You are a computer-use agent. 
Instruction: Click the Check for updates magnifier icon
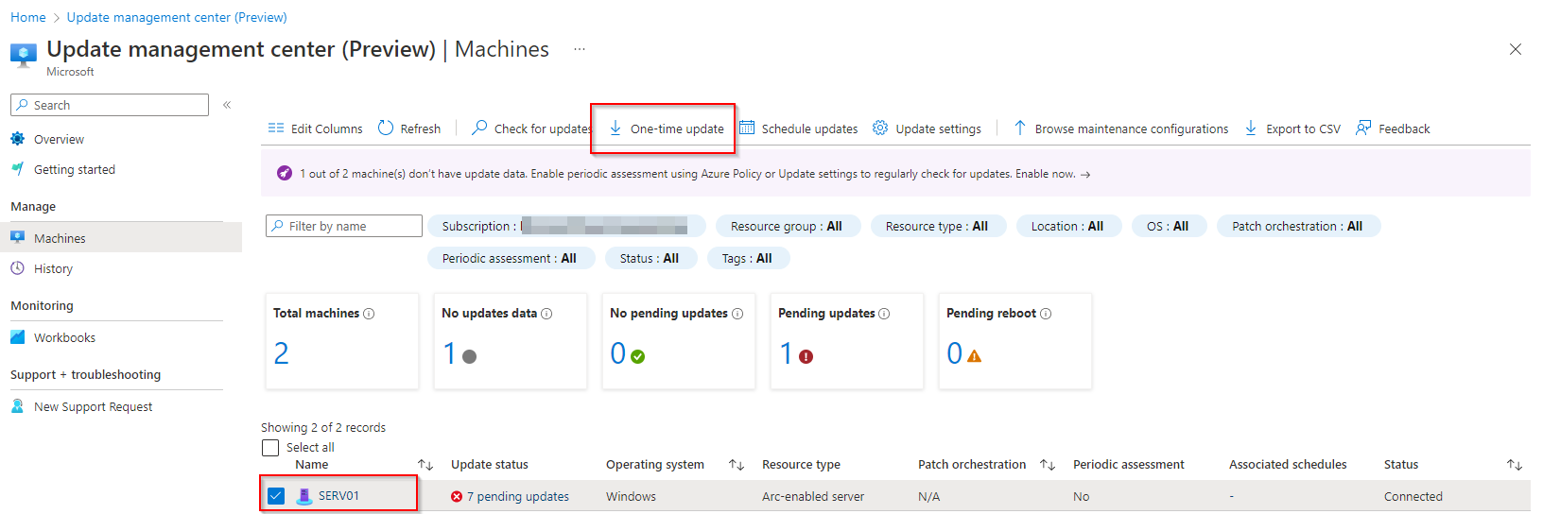[479, 128]
